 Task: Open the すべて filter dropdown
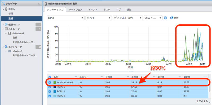99,18
